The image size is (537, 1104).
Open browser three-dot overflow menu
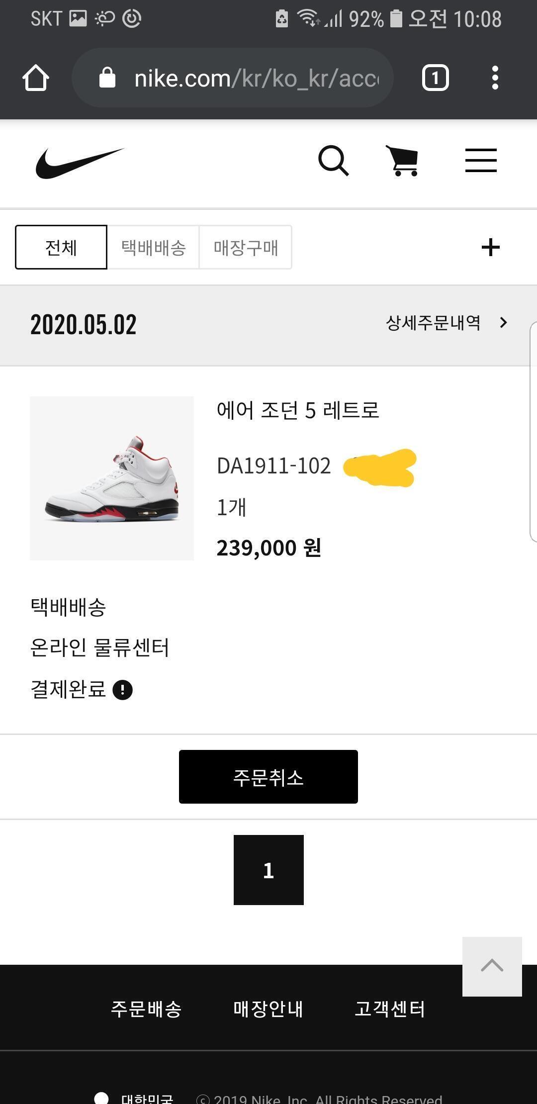point(495,78)
